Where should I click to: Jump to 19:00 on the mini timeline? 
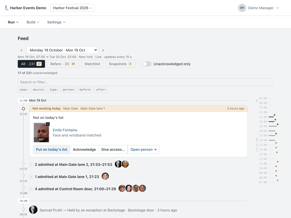(x=263, y=126)
